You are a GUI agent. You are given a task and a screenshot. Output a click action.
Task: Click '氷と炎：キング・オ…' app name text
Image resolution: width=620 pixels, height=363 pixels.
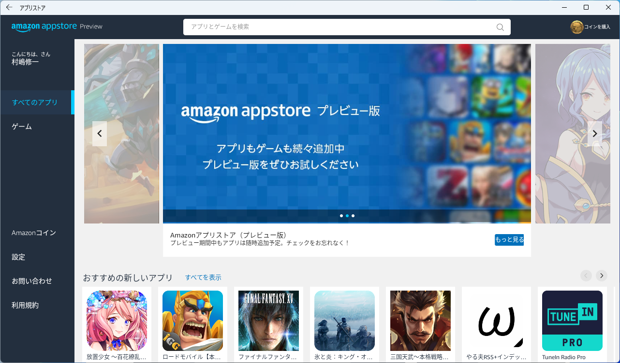tap(343, 357)
